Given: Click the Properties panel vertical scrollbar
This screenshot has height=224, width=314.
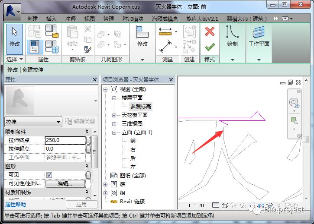Looking at the screenshot, I should point(94,152).
